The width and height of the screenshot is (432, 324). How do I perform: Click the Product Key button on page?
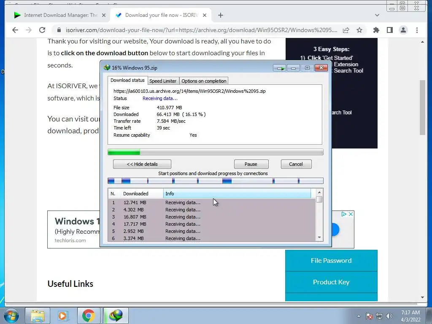(x=331, y=282)
